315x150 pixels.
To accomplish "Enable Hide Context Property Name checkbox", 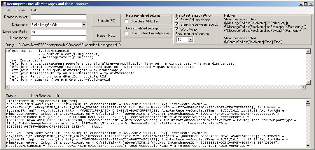I will point(126,33).
